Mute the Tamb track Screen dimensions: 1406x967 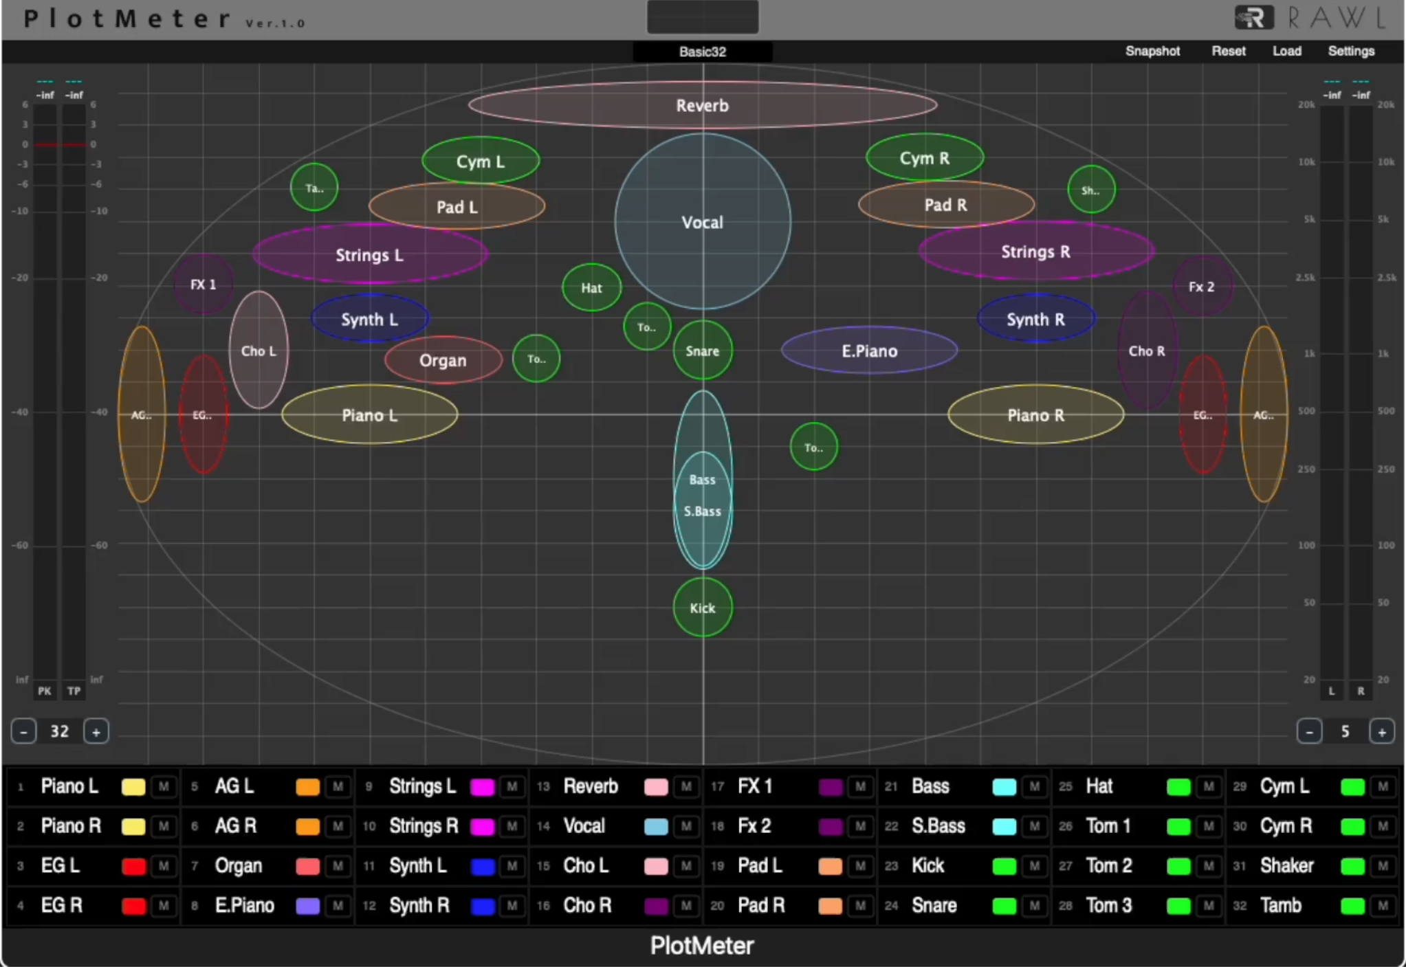[x=1383, y=906]
